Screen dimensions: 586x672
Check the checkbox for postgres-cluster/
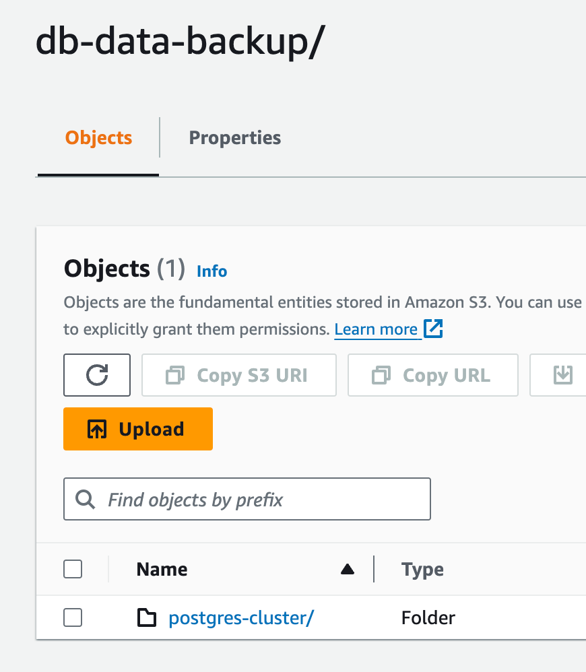tap(72, 617)
